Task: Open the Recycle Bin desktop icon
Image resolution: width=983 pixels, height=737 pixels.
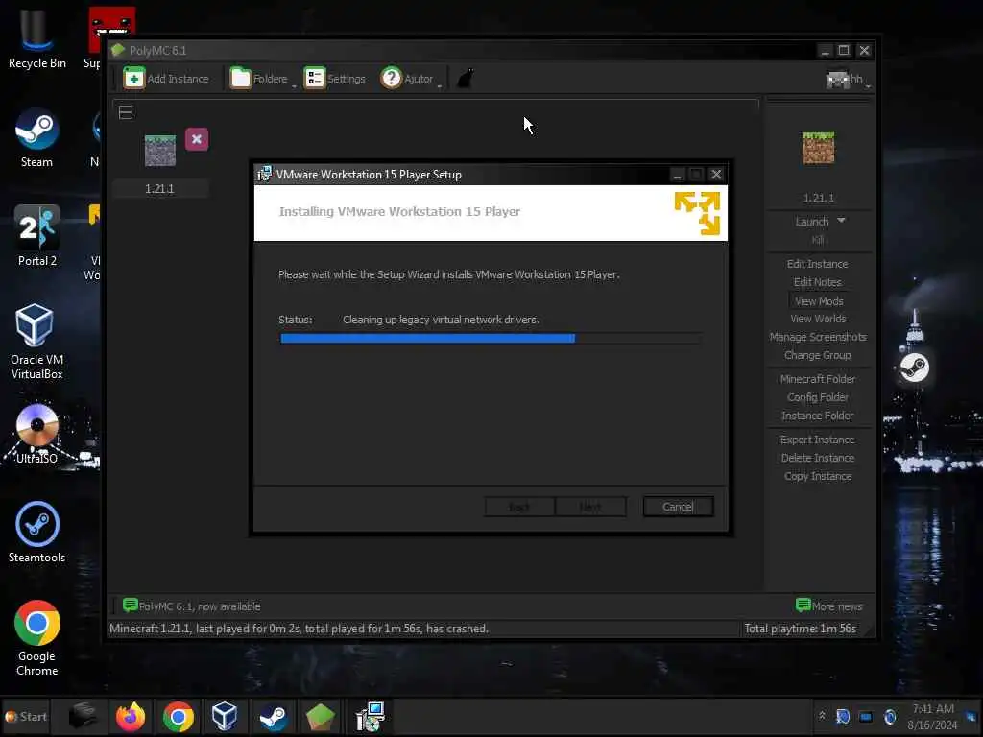Action: pyautogui.click(x=36, y=38)
